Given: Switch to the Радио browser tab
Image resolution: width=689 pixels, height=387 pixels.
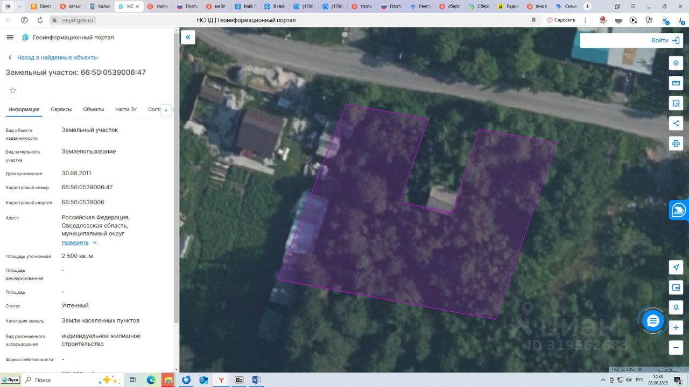Looking at the screenshot, I should point(508,6).
